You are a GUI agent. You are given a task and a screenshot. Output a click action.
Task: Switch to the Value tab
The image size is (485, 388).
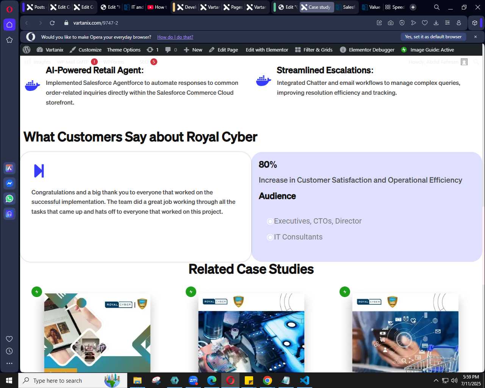[371, 7]
